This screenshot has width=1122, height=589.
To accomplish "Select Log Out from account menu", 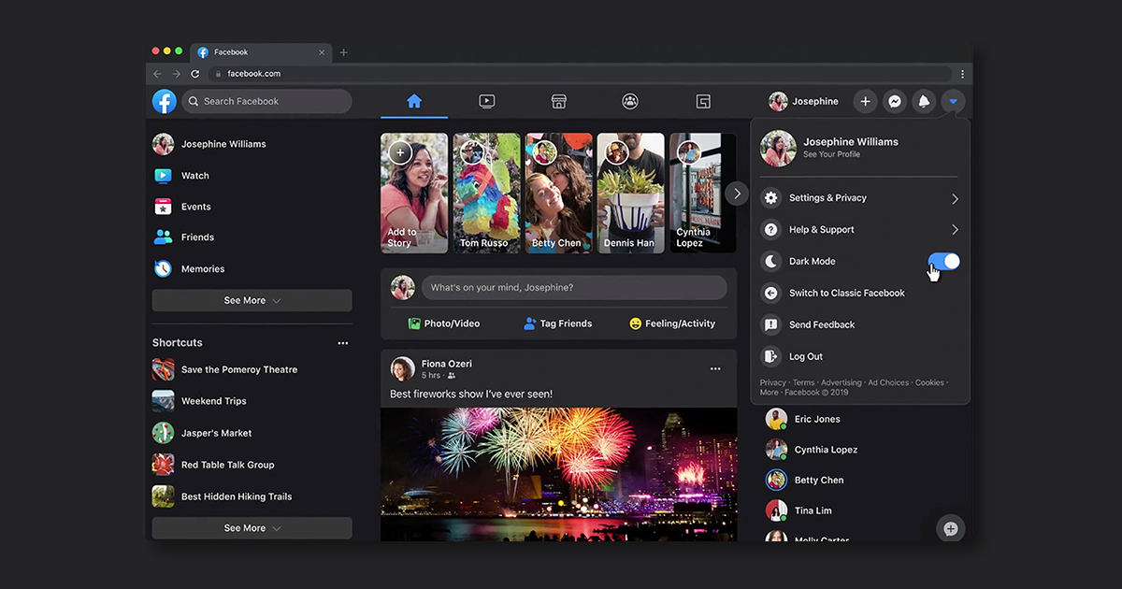I will [805, 356].
